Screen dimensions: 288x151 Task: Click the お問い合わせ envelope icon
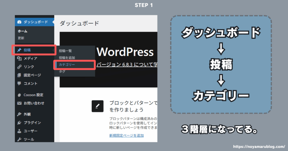[19, 103]
